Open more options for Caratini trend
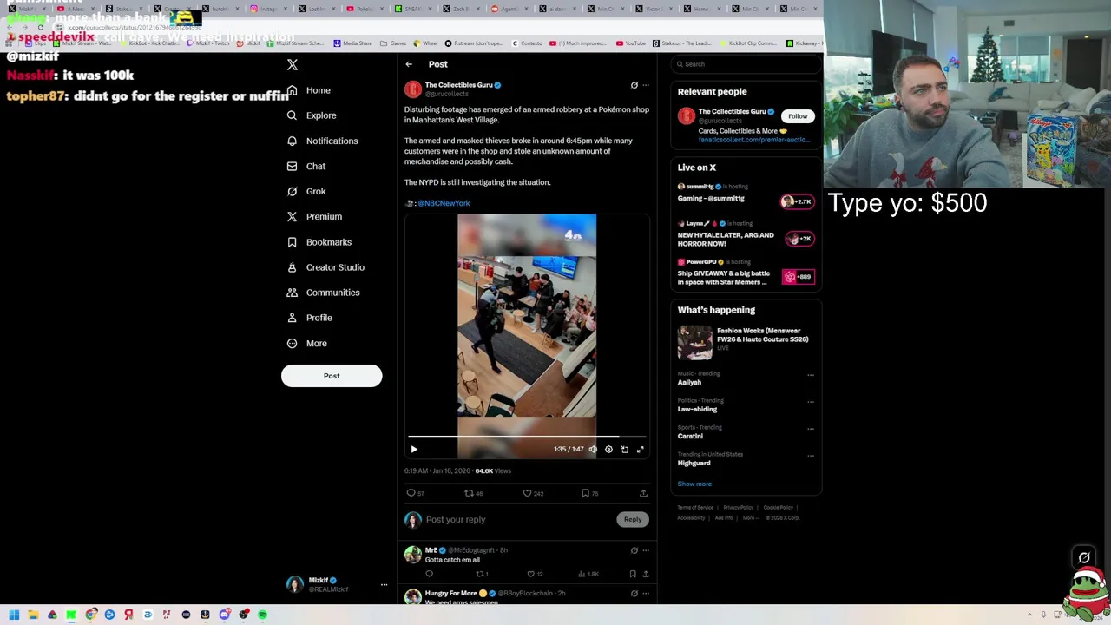 (811, 429)
